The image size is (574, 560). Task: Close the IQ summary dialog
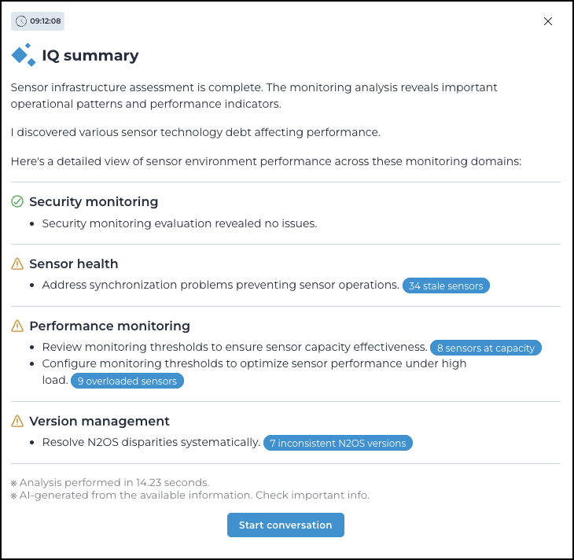point(548,21)
